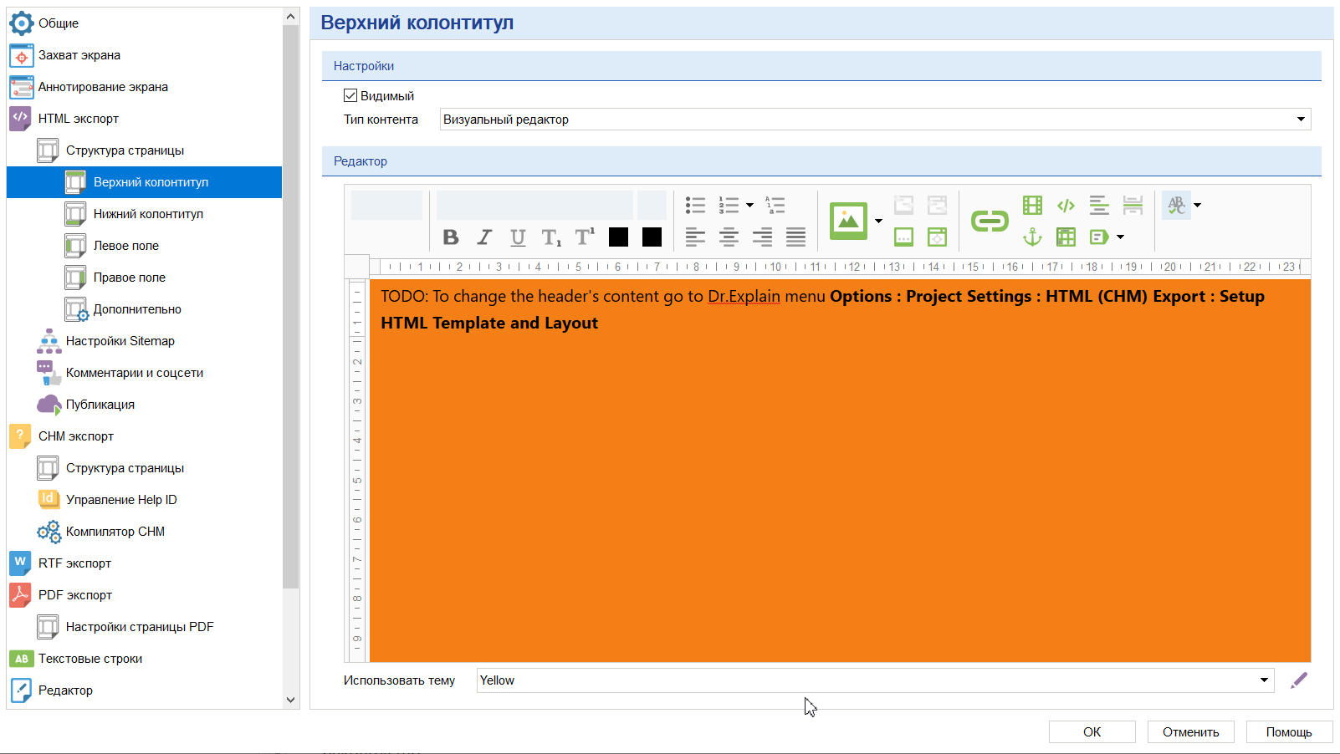This screenshot has height=754, width=1340.
Task: Click the OK button
Action: pos(1092,732)
